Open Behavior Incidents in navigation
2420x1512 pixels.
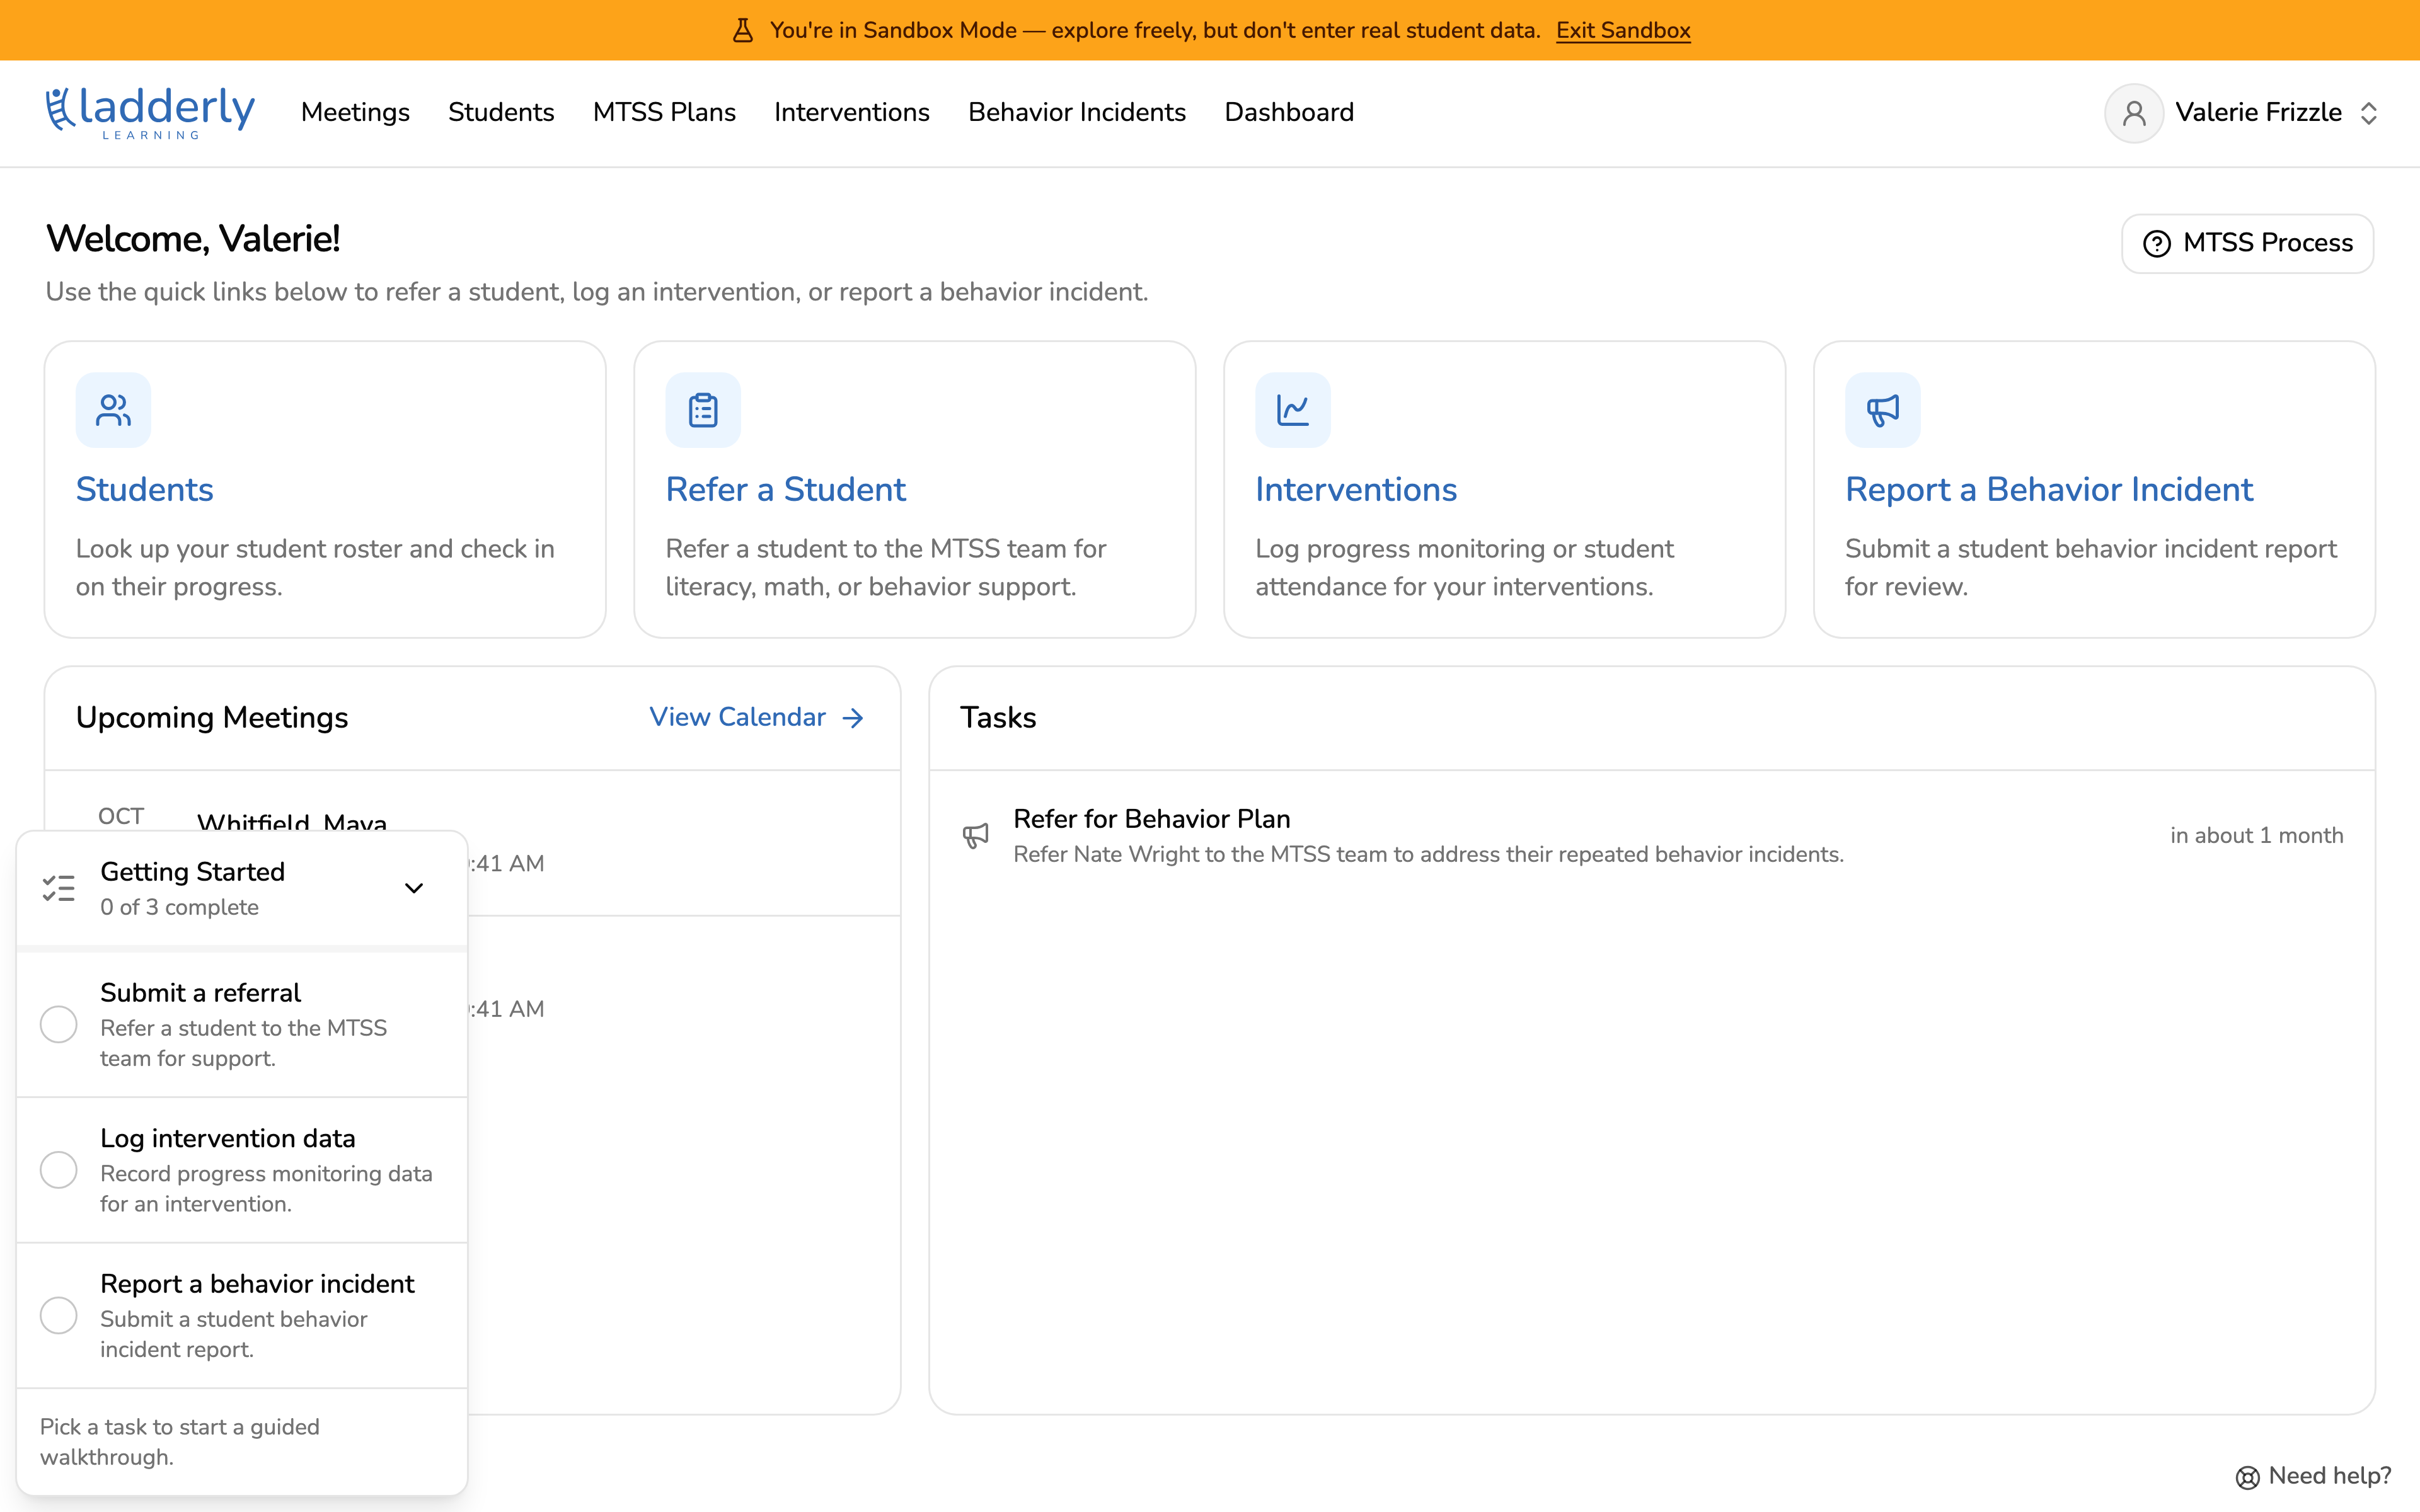(1077, 112)
